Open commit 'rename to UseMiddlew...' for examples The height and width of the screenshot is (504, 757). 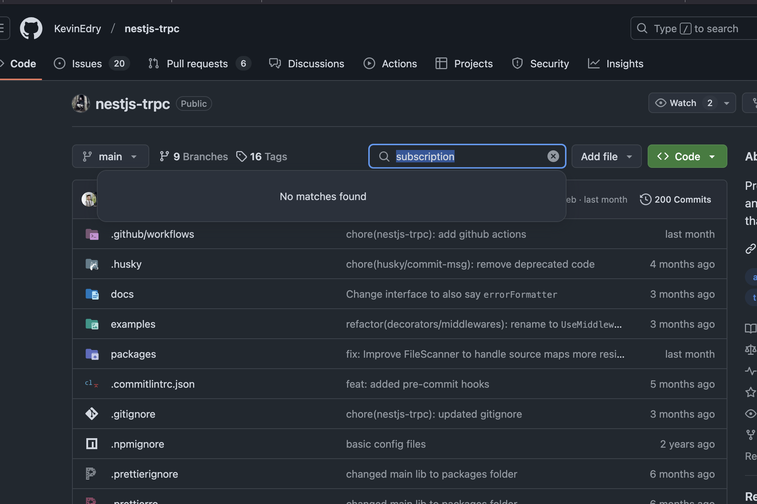pyautogui.click(x=484, y=324)
